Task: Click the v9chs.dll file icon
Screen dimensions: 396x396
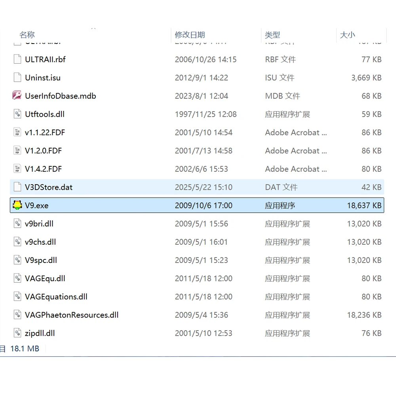Action: (17, 242)
